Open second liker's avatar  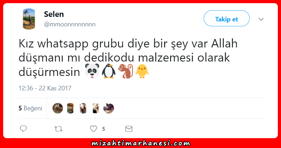70,108
